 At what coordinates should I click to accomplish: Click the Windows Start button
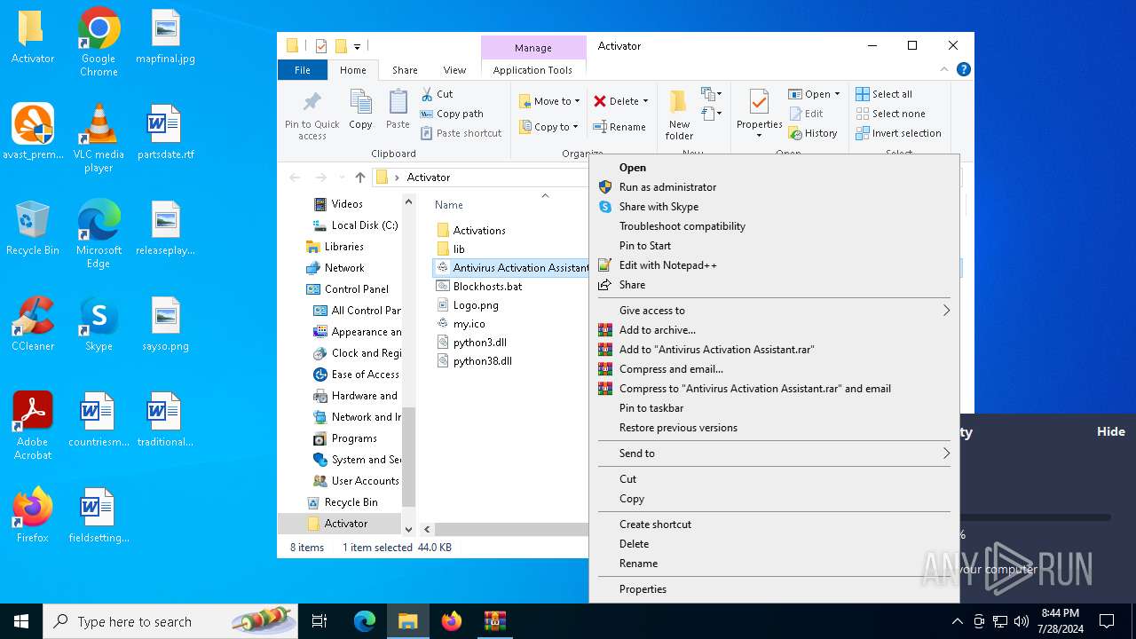21,621
